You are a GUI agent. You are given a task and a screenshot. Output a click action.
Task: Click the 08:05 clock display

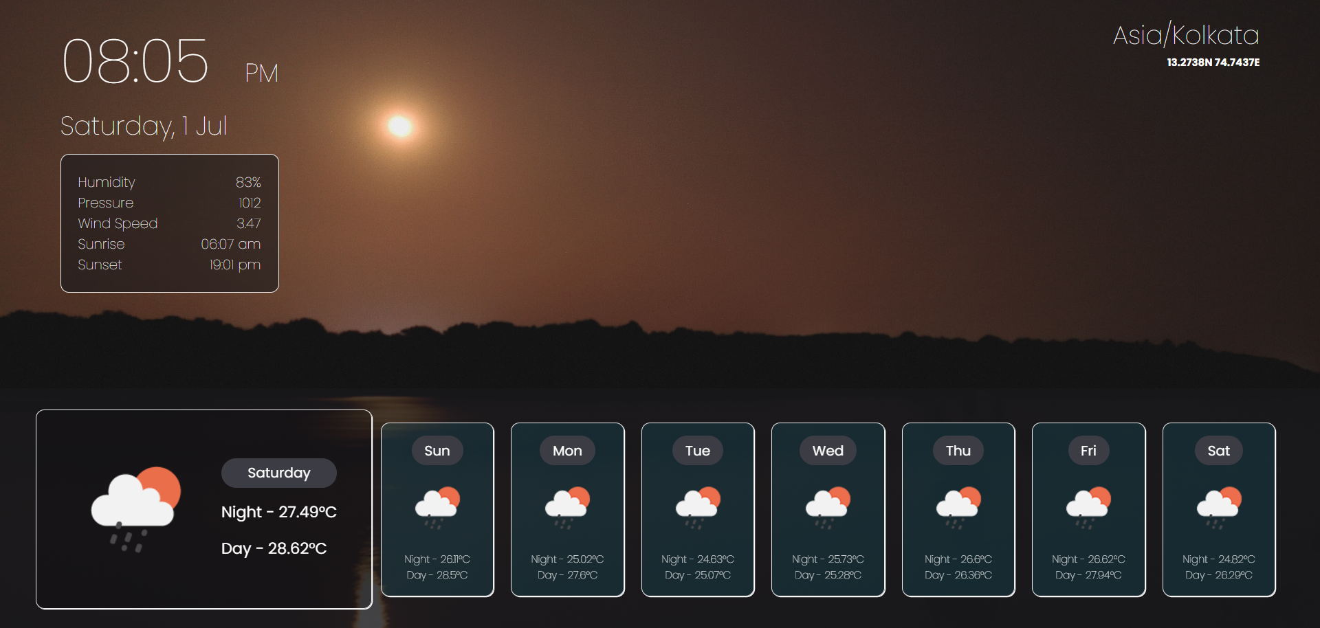tap(135, 62)
